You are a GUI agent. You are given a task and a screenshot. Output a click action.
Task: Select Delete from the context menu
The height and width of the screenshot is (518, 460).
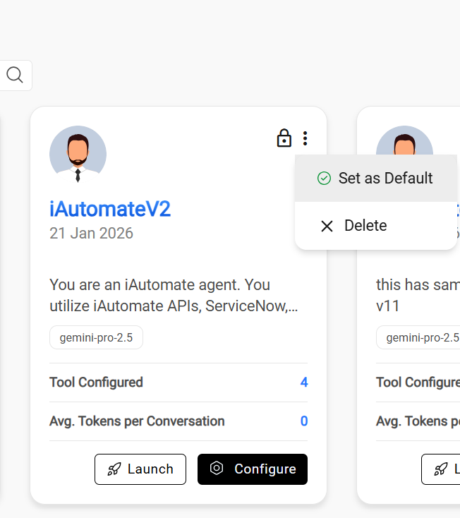point(365,226)
